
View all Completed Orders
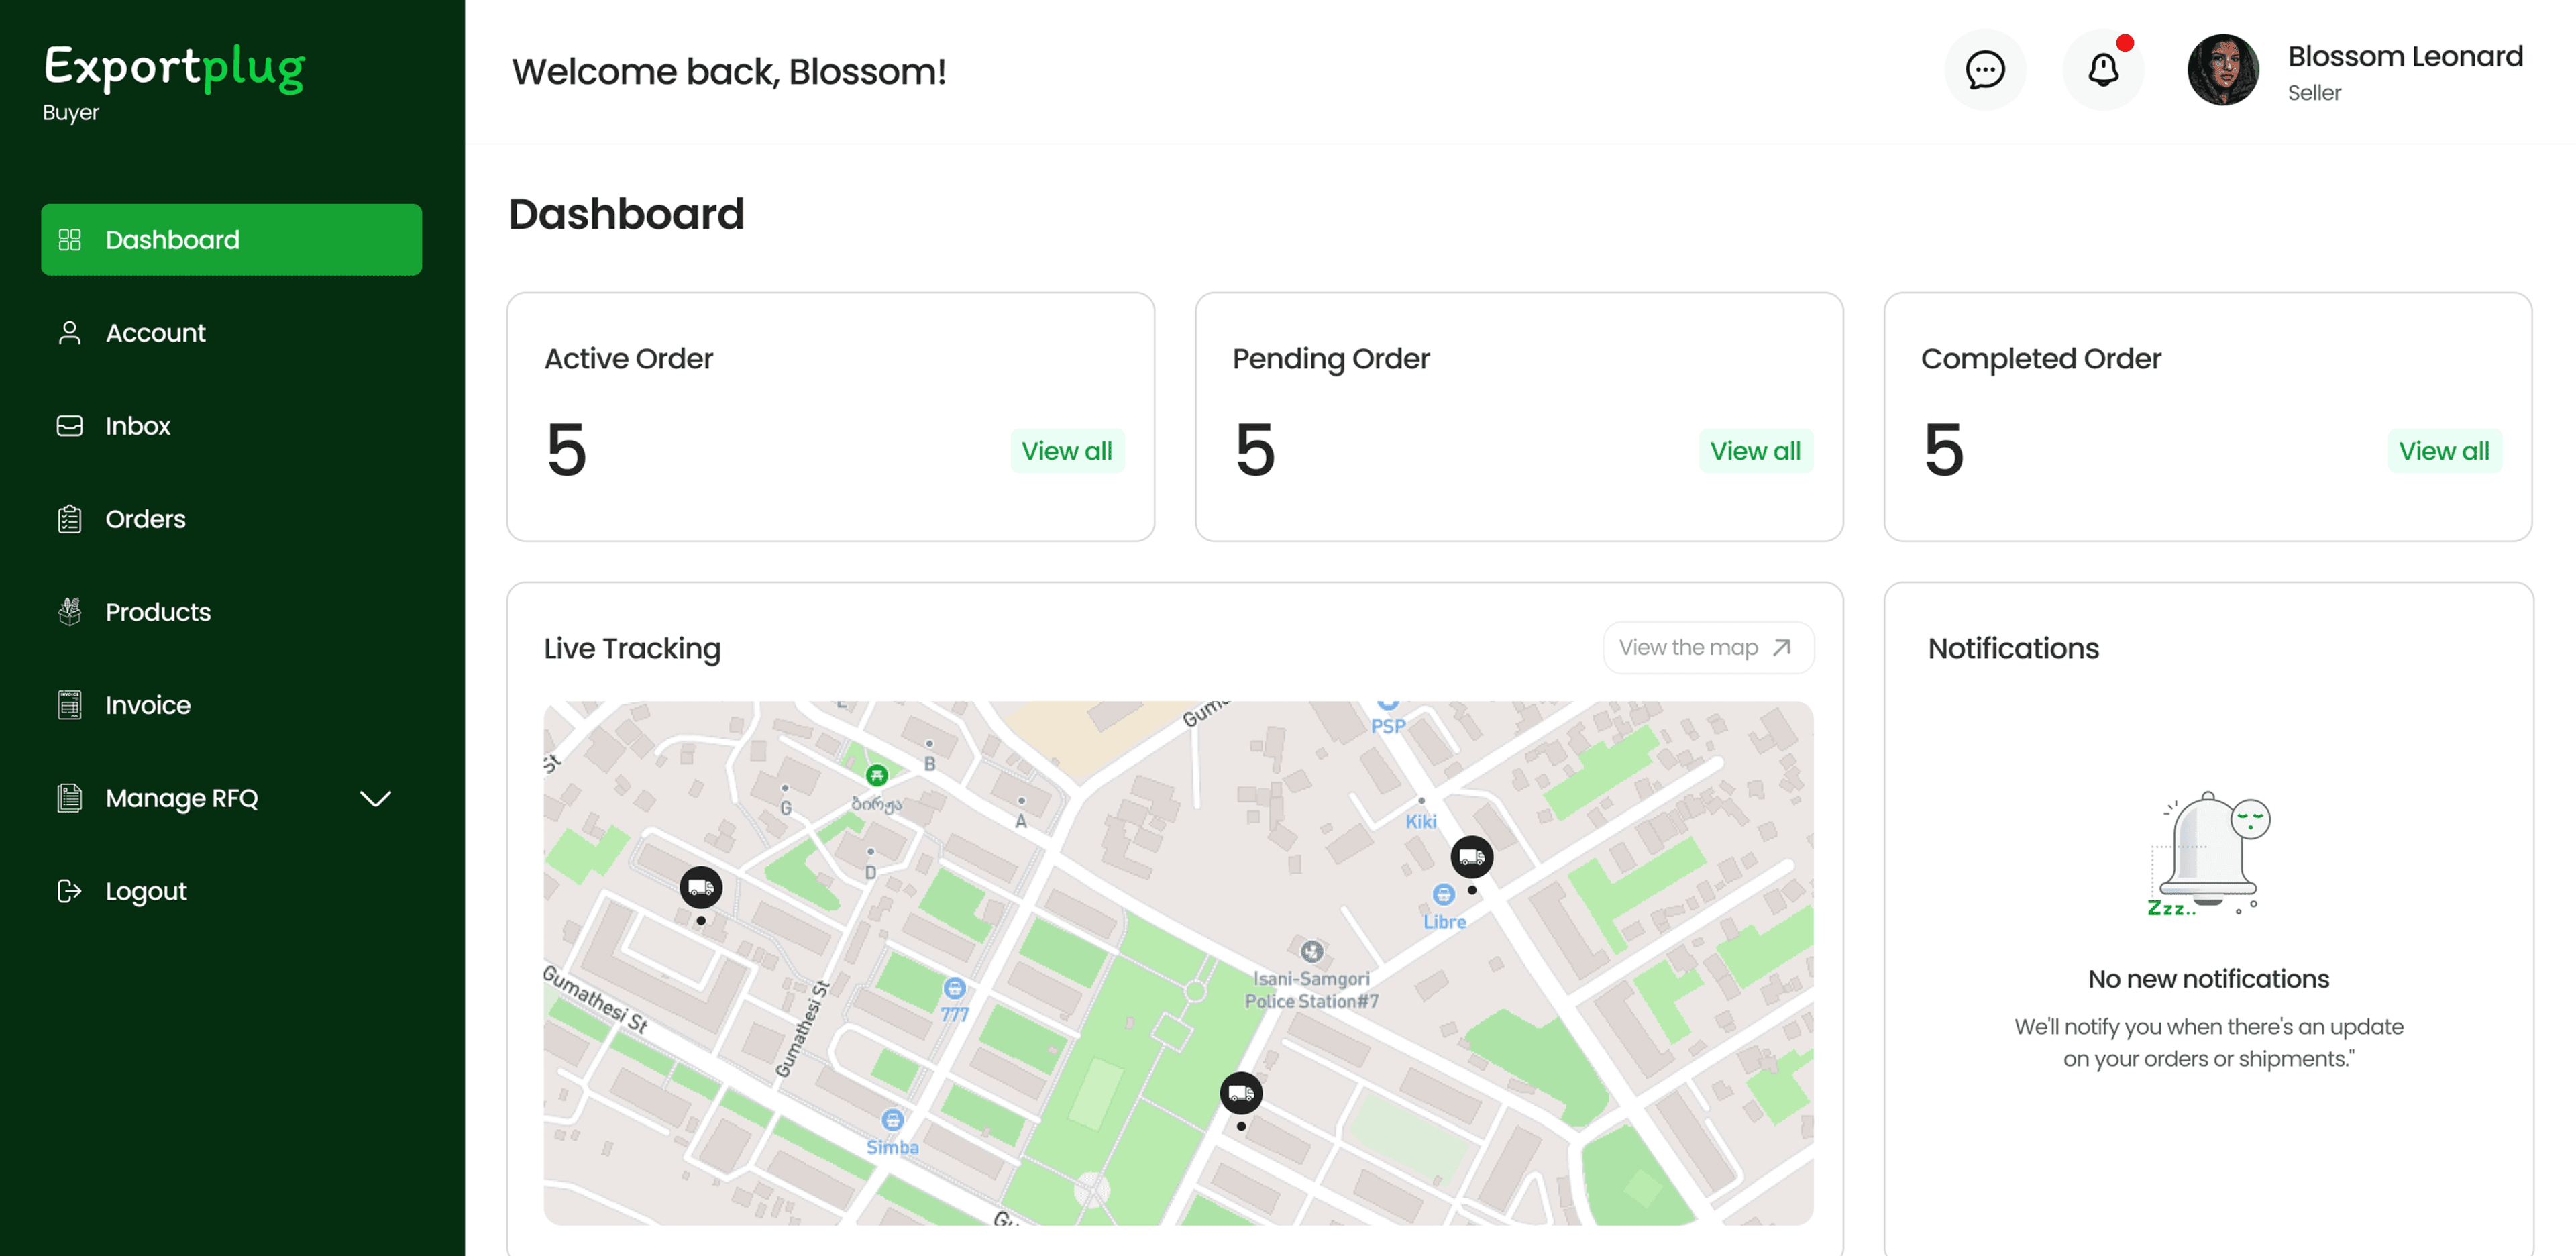tap(2443, 451)
